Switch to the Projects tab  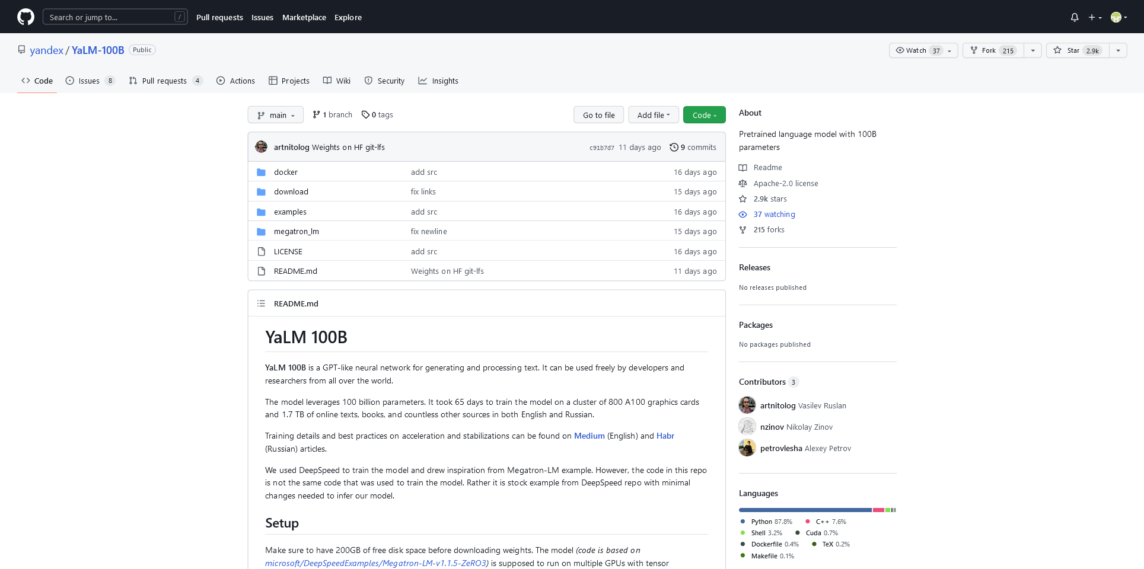[289, 81]
